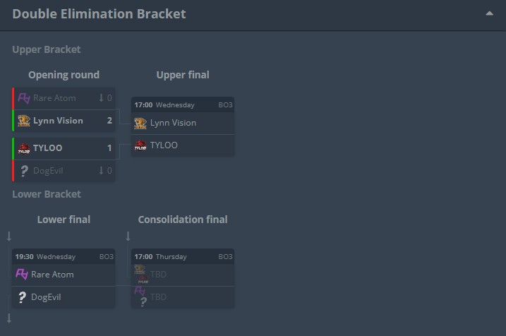Click Rare Atom logo in opening round

click(x=23, y=98)
